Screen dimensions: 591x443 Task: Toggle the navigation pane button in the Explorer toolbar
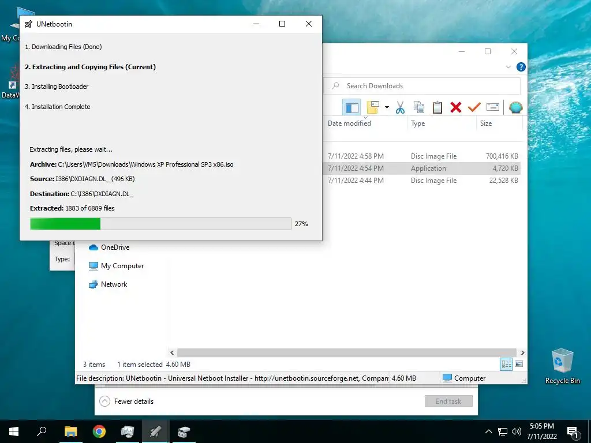[x=351, y=107]
